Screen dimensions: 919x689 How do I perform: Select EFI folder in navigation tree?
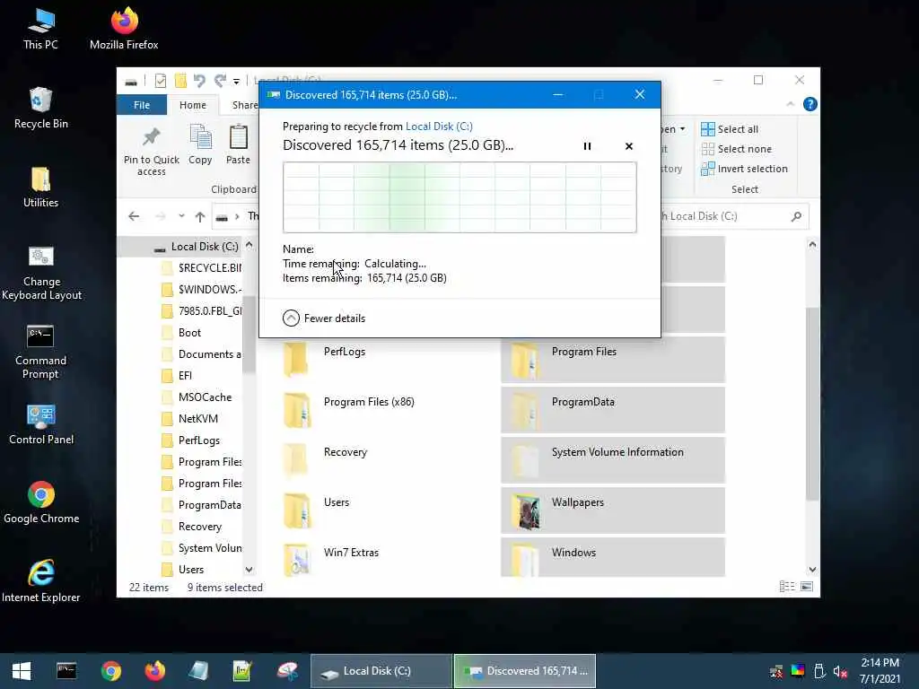point(177,376)
